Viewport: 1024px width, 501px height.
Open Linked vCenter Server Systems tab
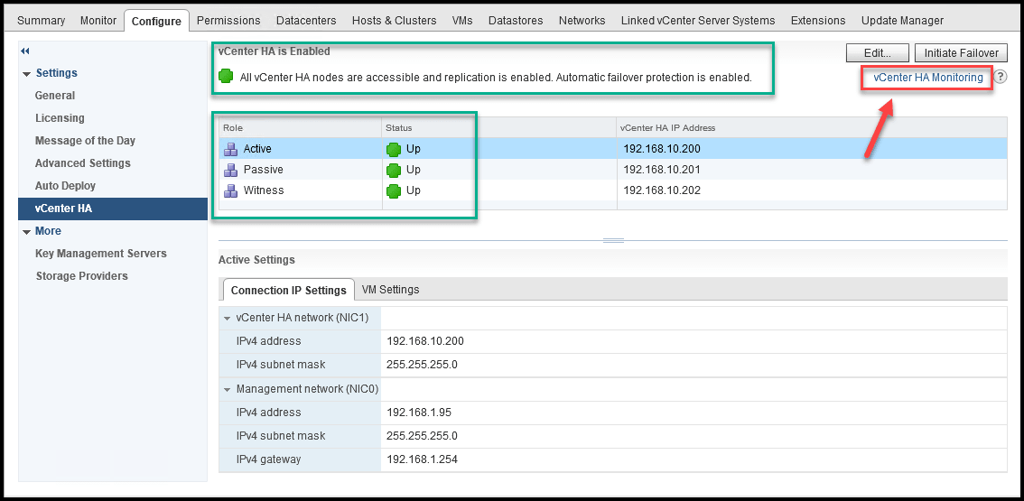coord(698,20)
